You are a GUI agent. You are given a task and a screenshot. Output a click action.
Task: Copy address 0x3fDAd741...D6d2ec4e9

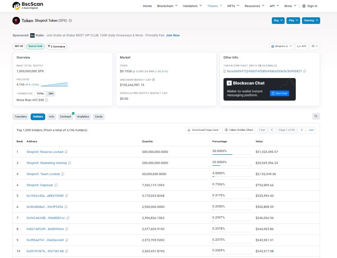[x=67, y=240]
